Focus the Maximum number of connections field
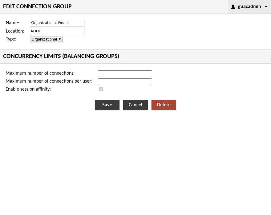 pos(125,74)
